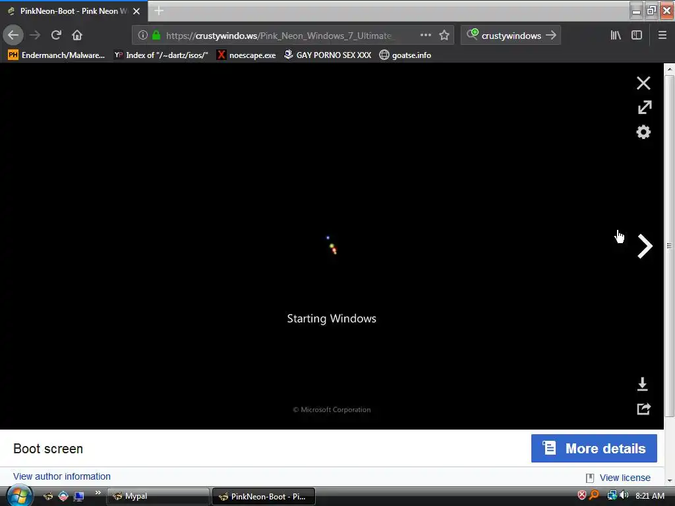Open viewer settings gear

coord(643,132)
